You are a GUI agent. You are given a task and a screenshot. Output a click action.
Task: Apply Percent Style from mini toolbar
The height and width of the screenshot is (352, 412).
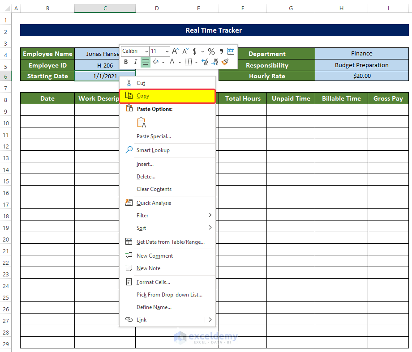211,51
